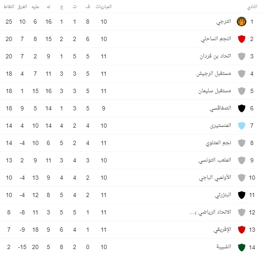
Task: Click the black البنزرتي shield icon
Action: [x=242, y=195]
